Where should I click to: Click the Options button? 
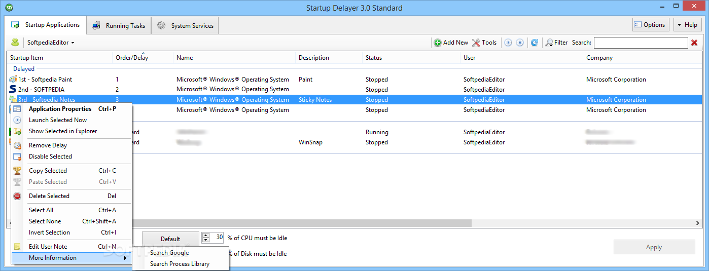tap(651, 25)
